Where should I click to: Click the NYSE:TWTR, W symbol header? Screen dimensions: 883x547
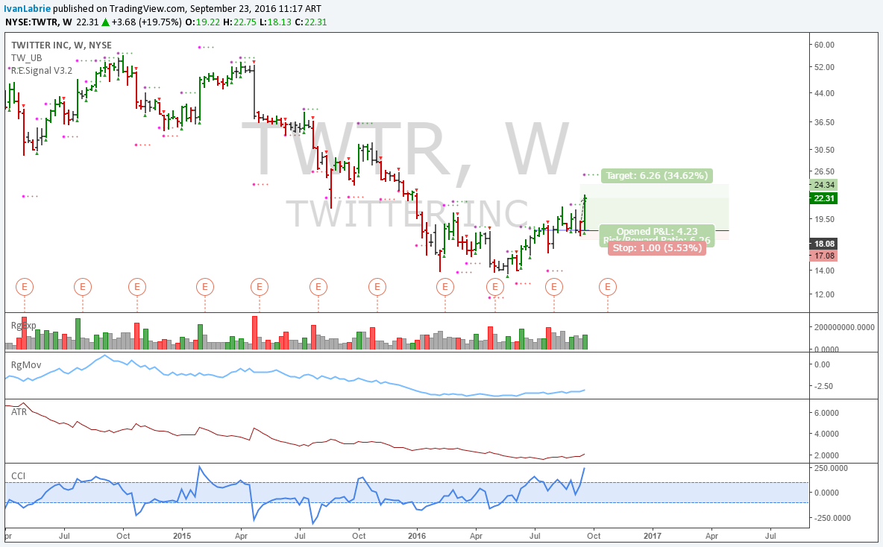(39, 22)
